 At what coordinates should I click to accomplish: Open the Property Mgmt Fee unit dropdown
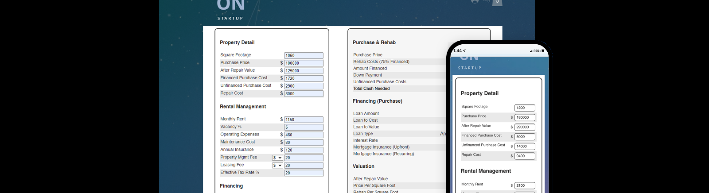(277, 158)
